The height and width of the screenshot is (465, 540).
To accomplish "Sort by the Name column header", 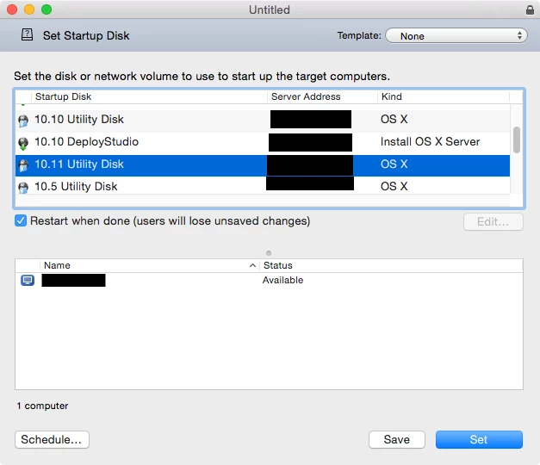I will (150, 265).
